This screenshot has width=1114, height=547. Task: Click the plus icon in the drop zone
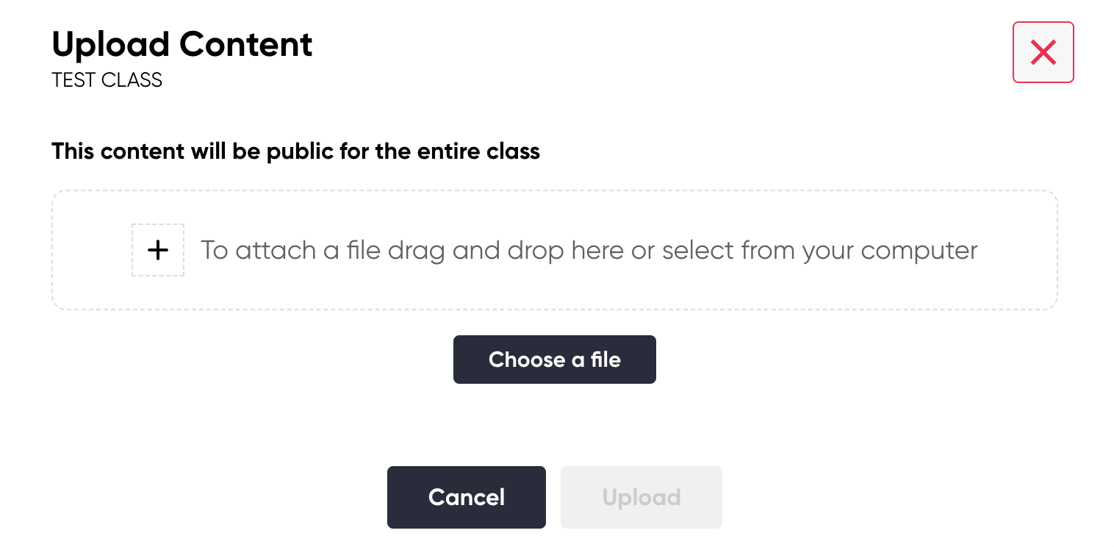pos(158,251)
